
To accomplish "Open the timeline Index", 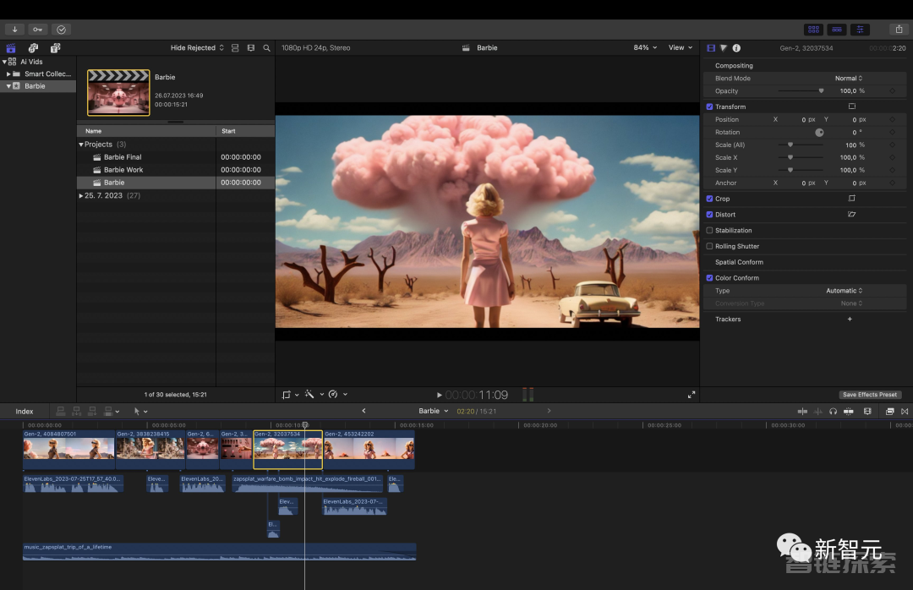I will pyautogui.click(x=25, y=411).
